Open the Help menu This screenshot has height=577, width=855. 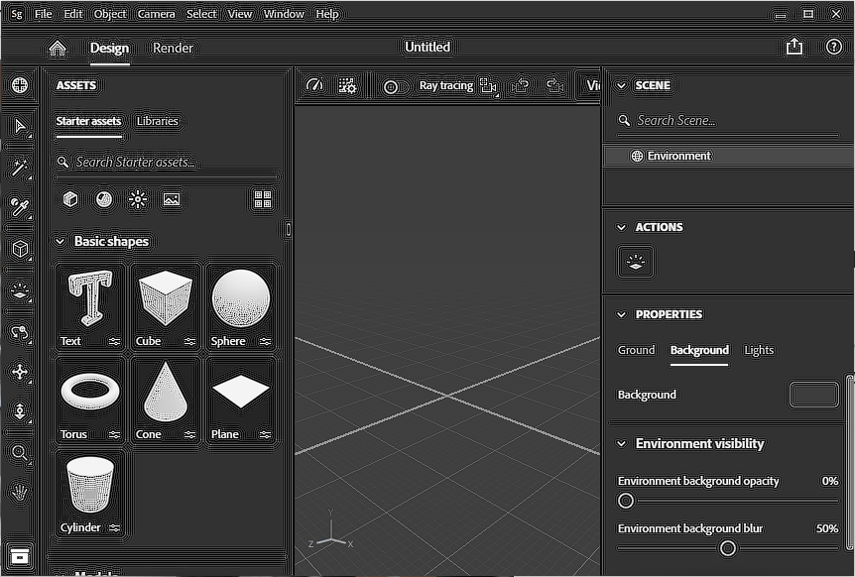[x=327, y=14]
